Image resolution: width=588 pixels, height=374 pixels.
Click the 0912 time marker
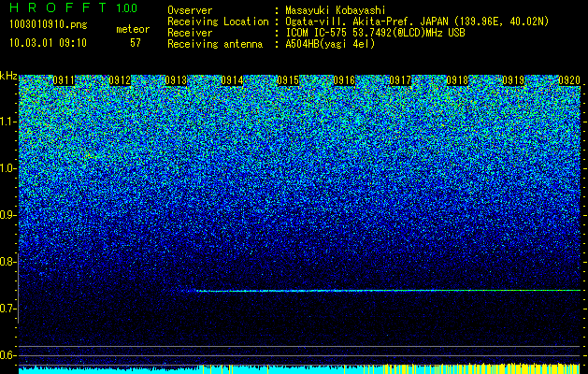[120, 80]
